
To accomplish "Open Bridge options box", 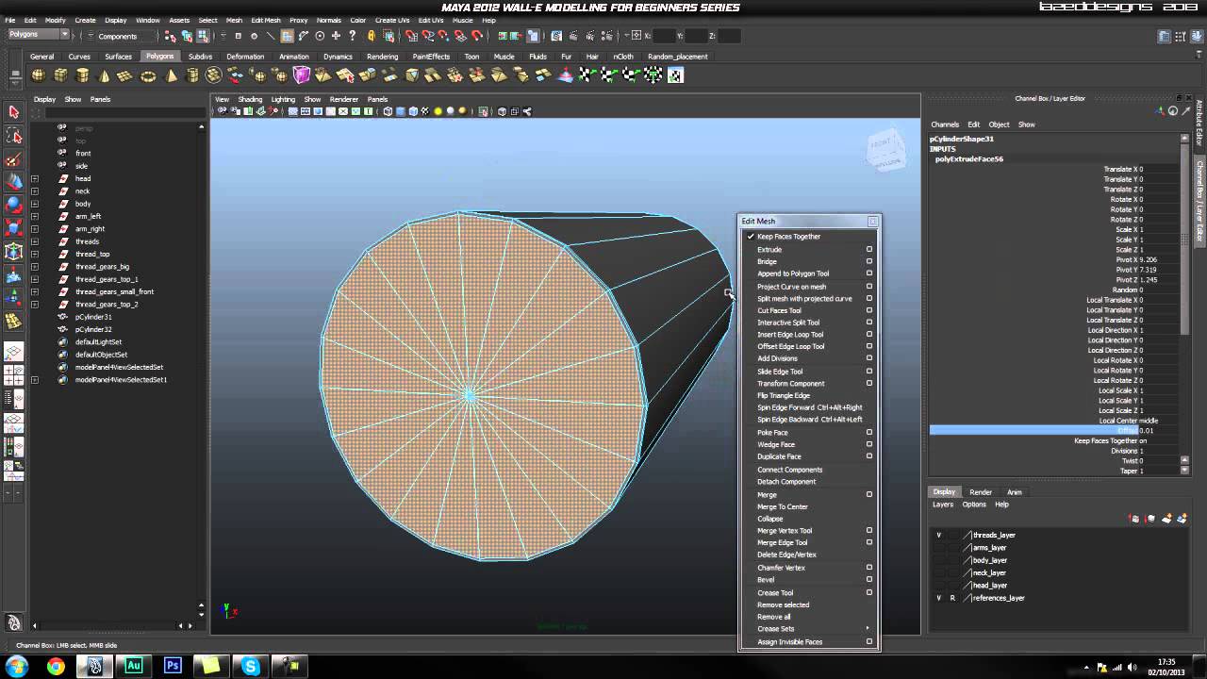I will click(869, 261).
